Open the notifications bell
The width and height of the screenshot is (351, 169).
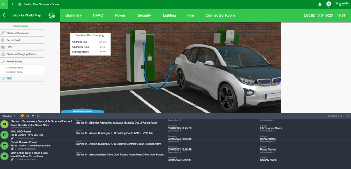click(320, 4)
